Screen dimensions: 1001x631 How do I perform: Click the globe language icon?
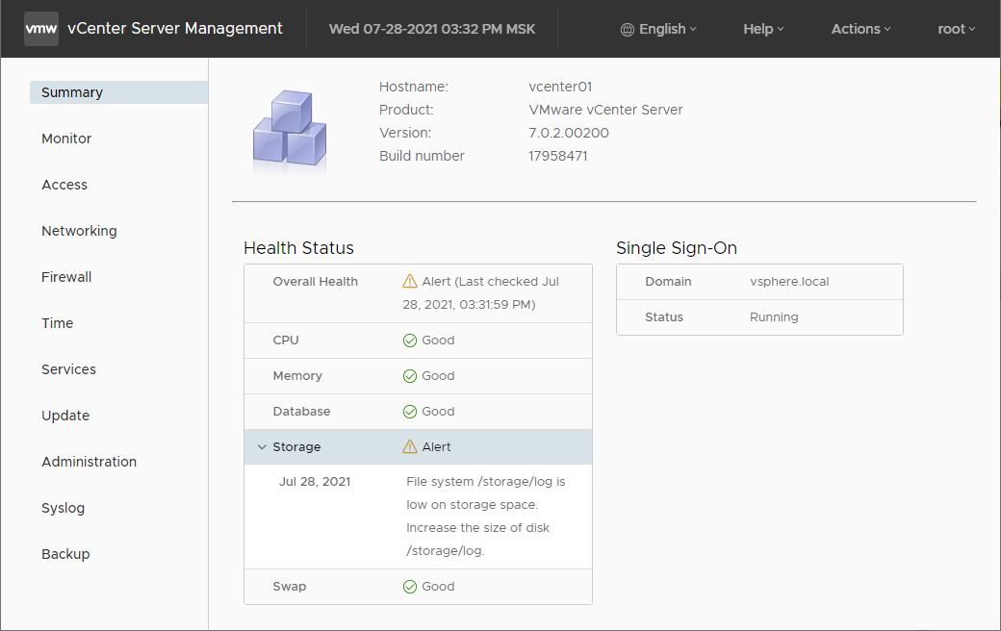[x=628, y=29]
